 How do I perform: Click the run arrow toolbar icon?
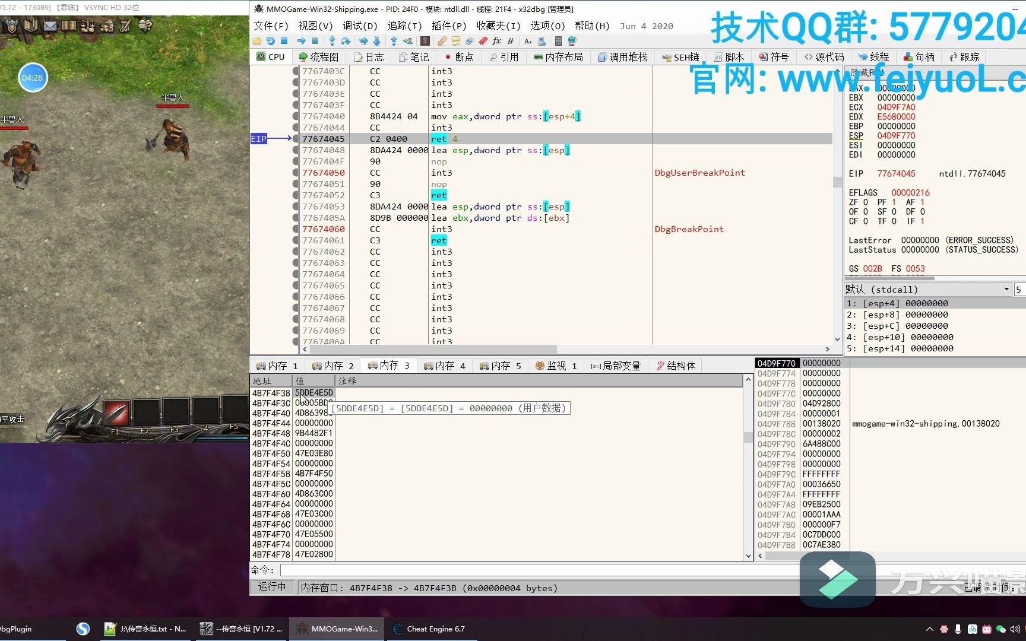[302, 41]
